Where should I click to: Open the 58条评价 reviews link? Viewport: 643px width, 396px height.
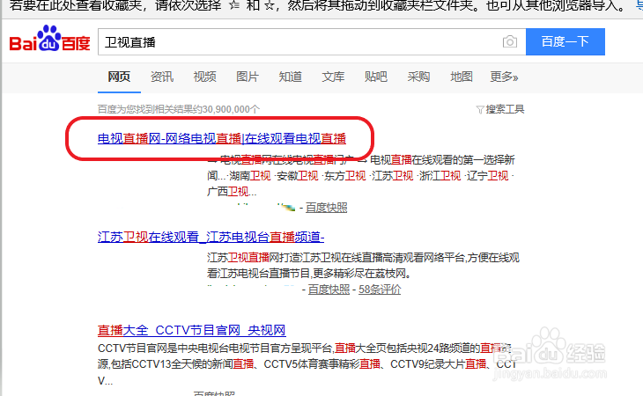tap(380, 290)
